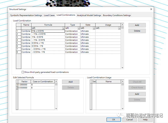Image resolution: width=168 pixels, height=123 pixels.
Task: Click State cell Ultimate in row 4
Action: point(88,40)
